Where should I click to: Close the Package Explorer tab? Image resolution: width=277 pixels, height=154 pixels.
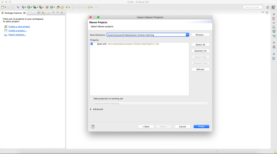[x=24, y=13]
